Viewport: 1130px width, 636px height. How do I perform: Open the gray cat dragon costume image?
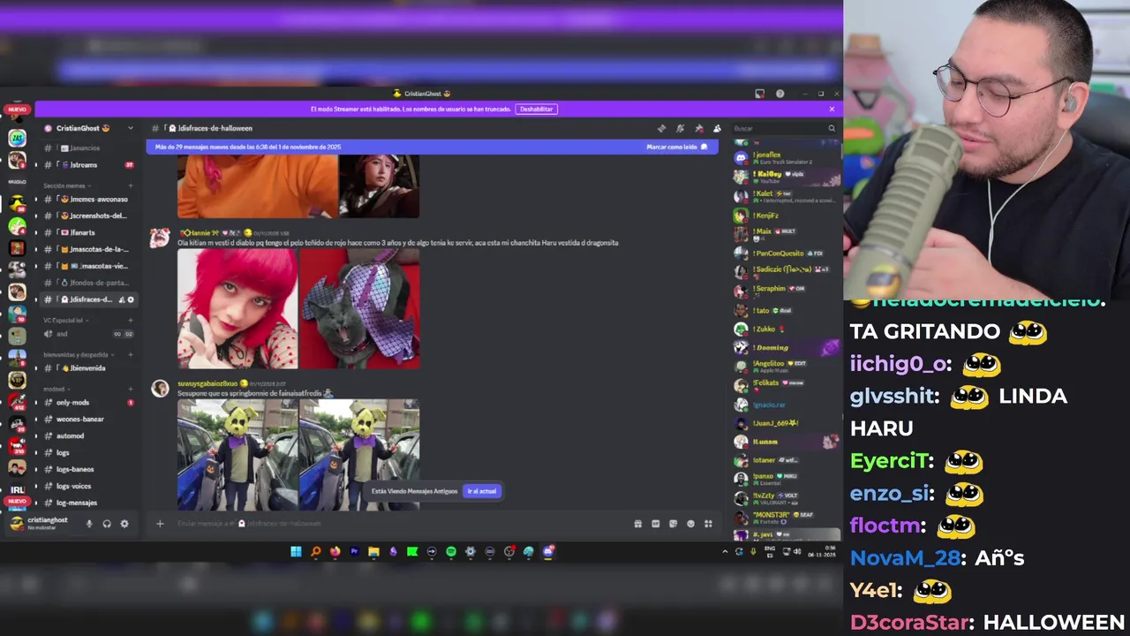359,309
